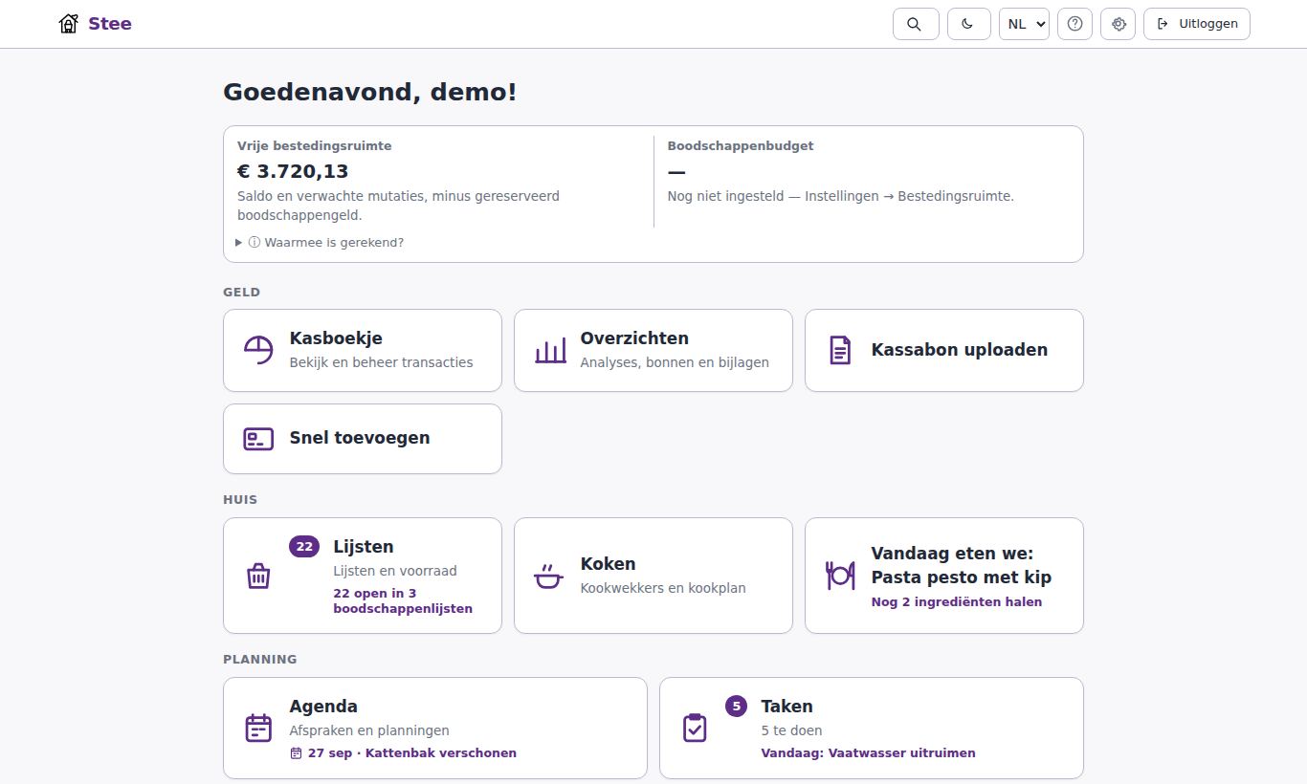The height and width of the screenshot is (784, 1307).
Task: Click 'Nog 2 ingrediënten halen' text
Action: [x=957, y=602]
